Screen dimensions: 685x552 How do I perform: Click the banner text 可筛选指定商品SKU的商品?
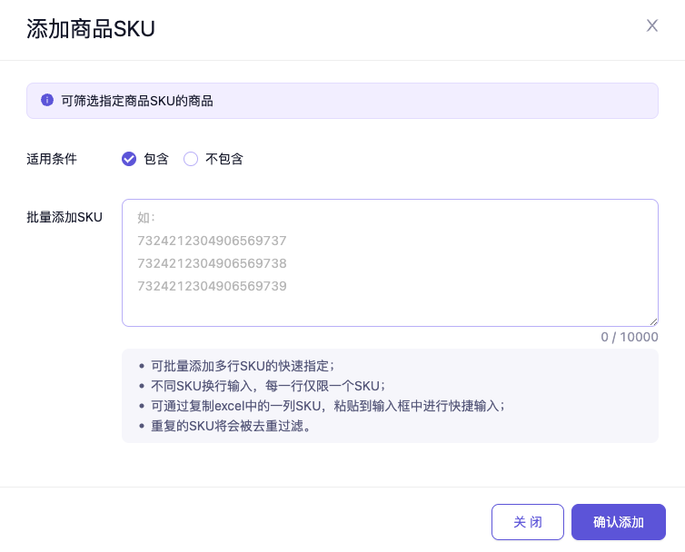pos(137,101)
